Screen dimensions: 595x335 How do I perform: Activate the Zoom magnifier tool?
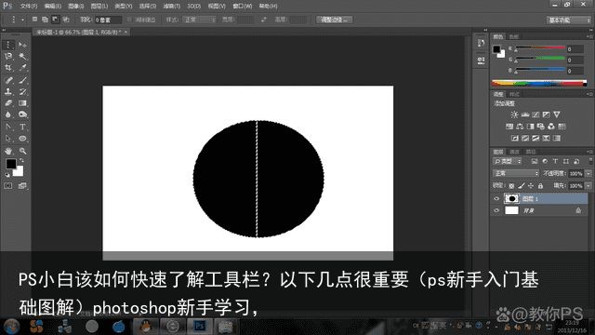(22, 151)
